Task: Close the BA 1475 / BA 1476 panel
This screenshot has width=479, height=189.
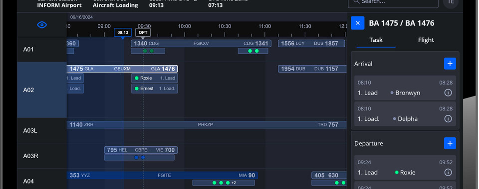Action: (x=357, y=23)
